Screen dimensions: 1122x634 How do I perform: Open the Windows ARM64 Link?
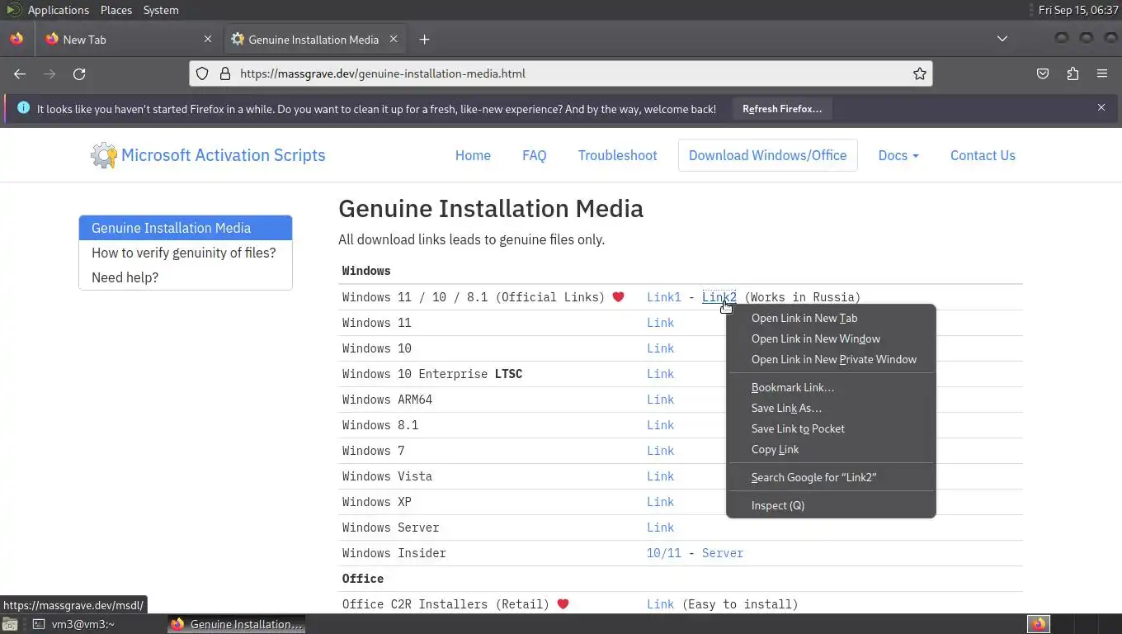click(x=660, y=400)
